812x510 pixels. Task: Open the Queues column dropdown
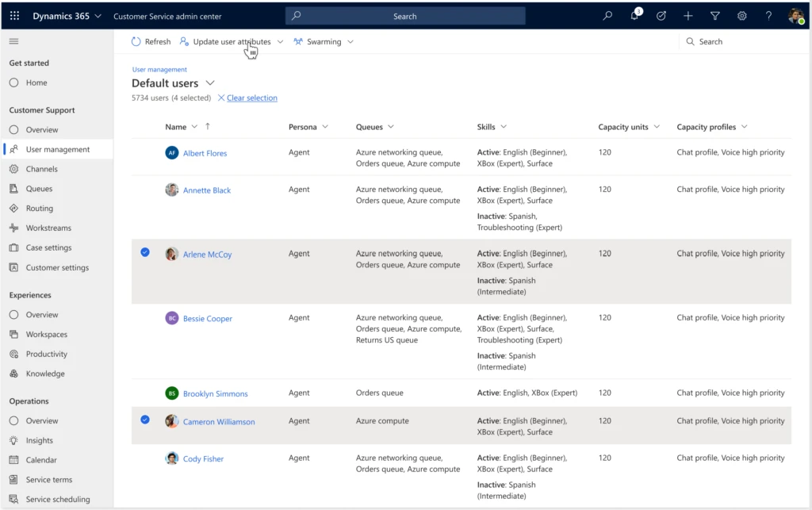(391, 127)
